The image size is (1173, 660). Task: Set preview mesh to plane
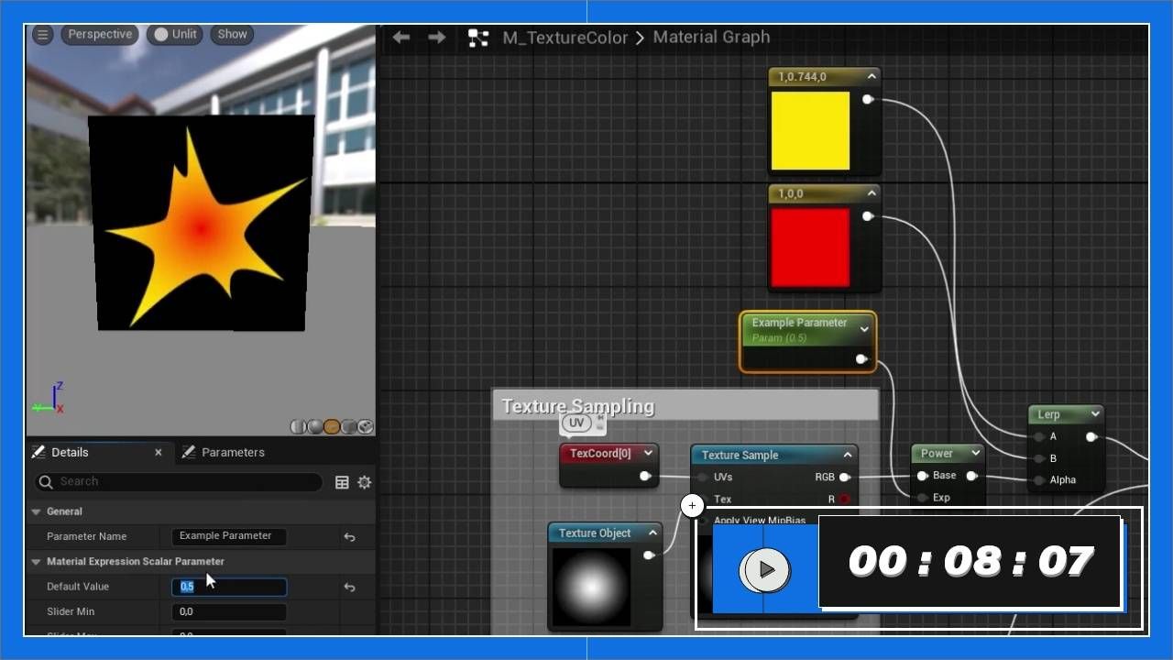pyautogui.click(x=331, y=426)
